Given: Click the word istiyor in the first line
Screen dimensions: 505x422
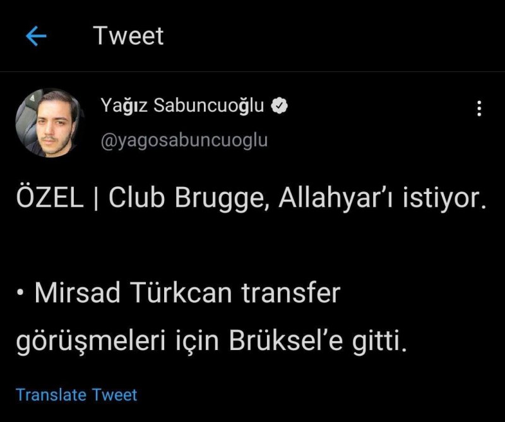Looking at the screenshot, I should [x=444, y=198].
